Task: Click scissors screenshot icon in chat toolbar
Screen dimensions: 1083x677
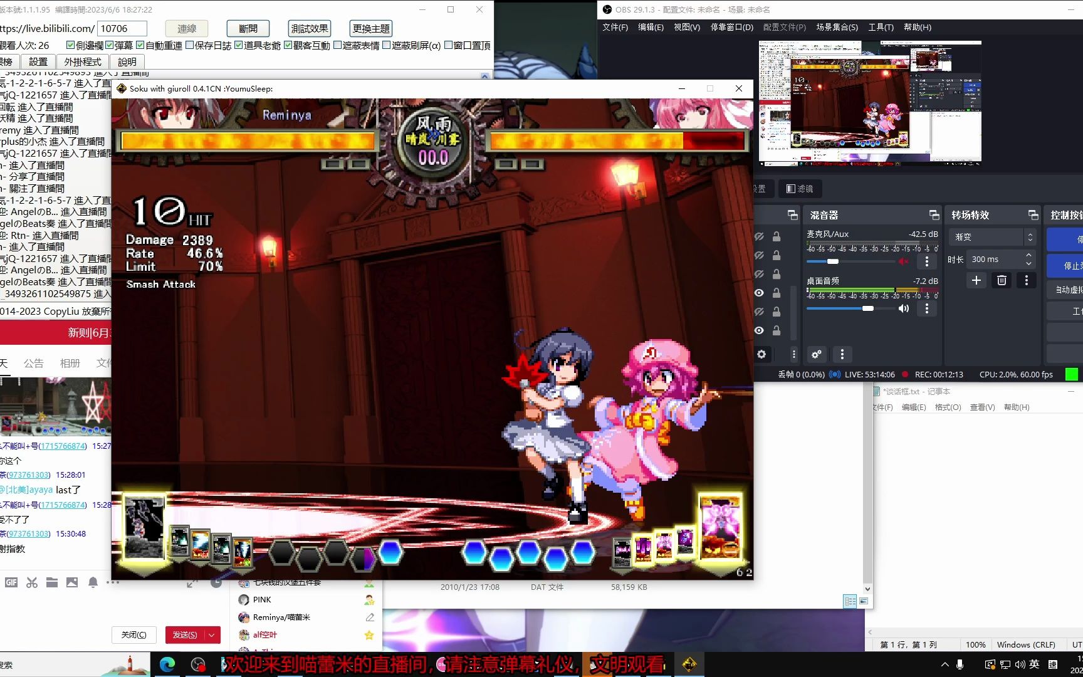Action: [x=32, y=582]
